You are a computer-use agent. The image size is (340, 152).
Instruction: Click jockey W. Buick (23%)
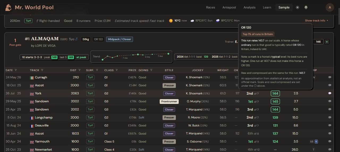coord(198,126)
